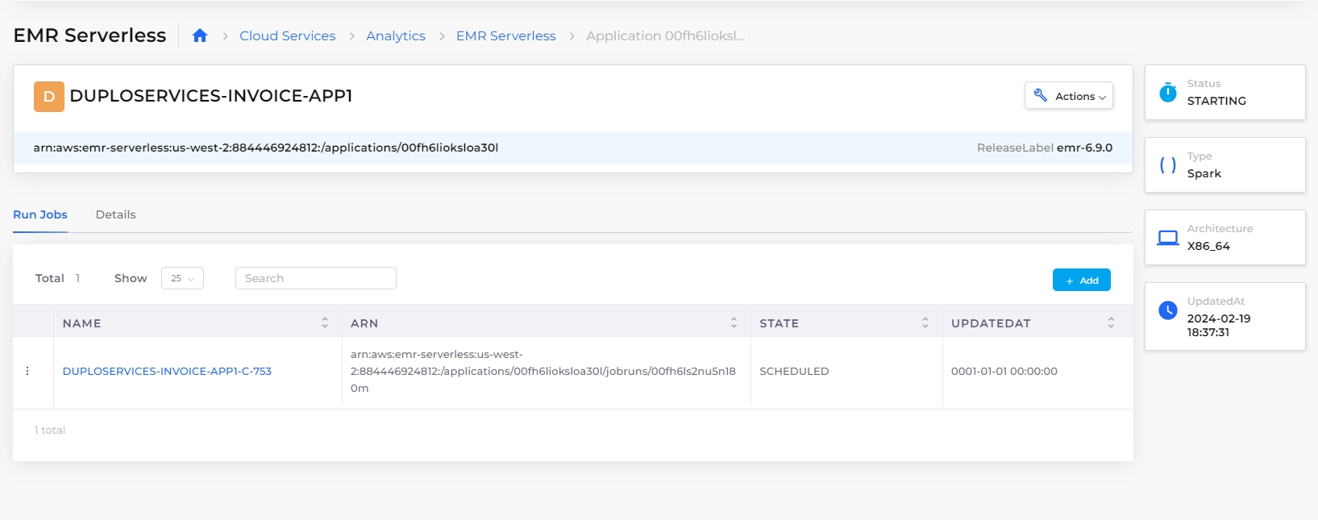Viewport: 1318px width, 520px height.
Task: Focus the Search input field
Action: pyautogui.click(x=316, y=278)
